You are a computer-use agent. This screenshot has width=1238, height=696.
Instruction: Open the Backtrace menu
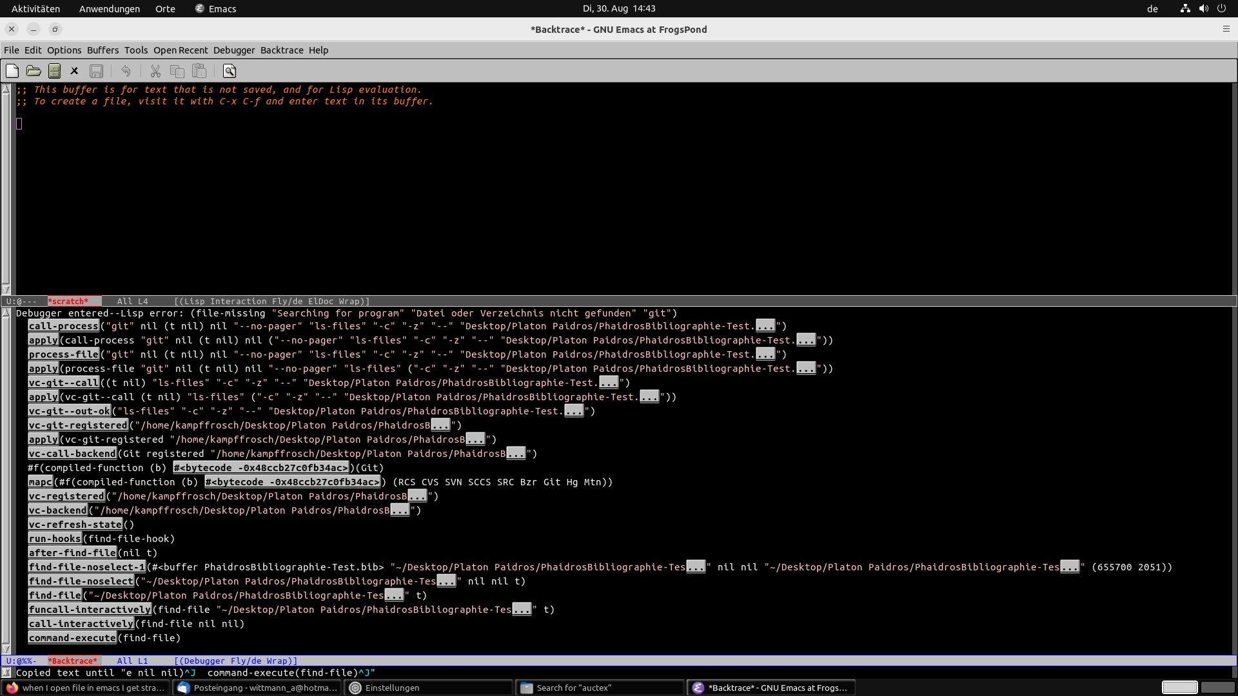coord(282,50)
